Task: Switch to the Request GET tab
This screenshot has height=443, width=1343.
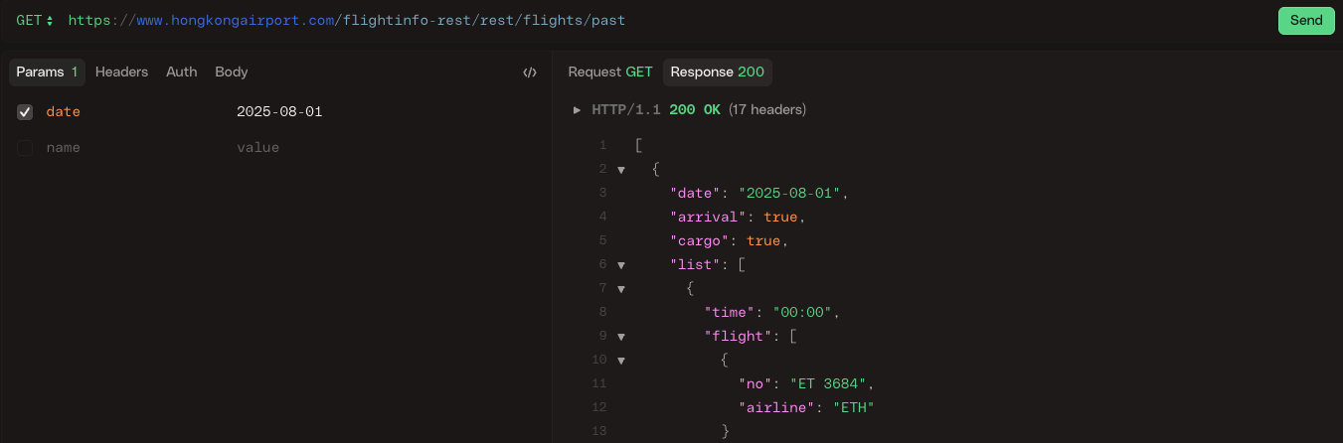Action: point(609,72)
